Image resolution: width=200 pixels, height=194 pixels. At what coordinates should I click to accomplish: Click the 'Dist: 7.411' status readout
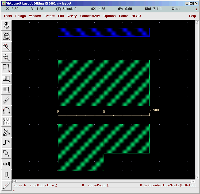[153, 9]
